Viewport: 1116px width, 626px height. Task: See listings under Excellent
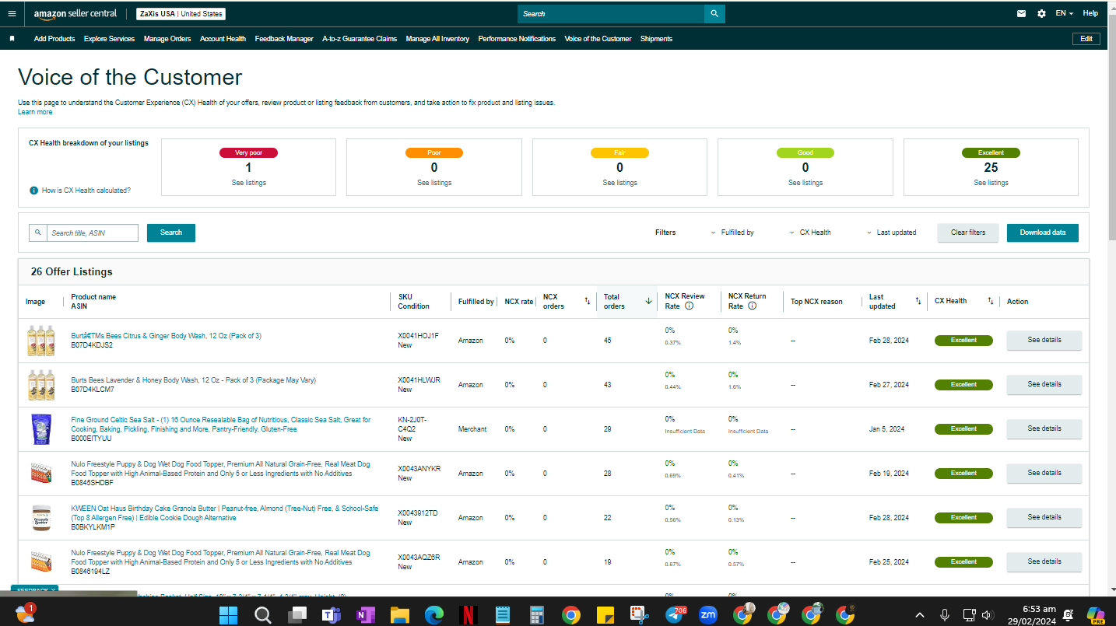[991, 183]
